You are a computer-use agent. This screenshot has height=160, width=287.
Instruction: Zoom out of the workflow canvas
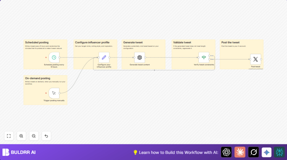[x=34, y=136]
